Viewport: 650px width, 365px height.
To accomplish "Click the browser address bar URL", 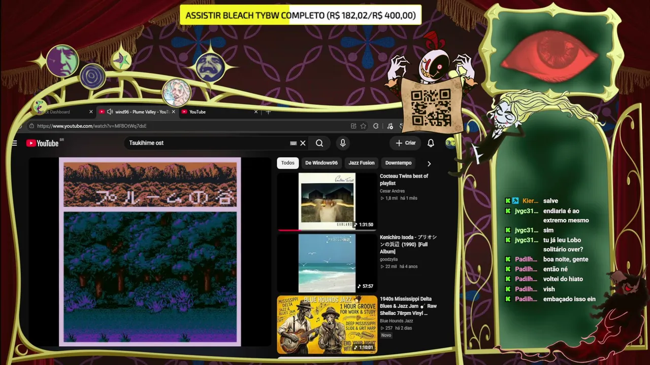I will tap(92, 126).
